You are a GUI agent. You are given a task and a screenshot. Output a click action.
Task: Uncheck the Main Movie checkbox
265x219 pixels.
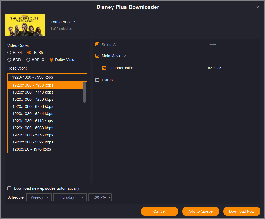[x=97, y=56]
